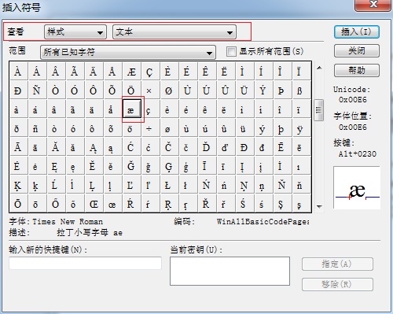
Task: Select the × multiplication sign cell
Action: (151, 91)
